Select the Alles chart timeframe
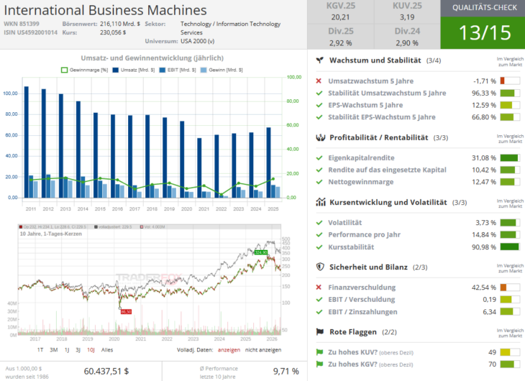Image resolution: width=525 pixels, height=381 pixels. pyautogui.click(x=107, y=350)
